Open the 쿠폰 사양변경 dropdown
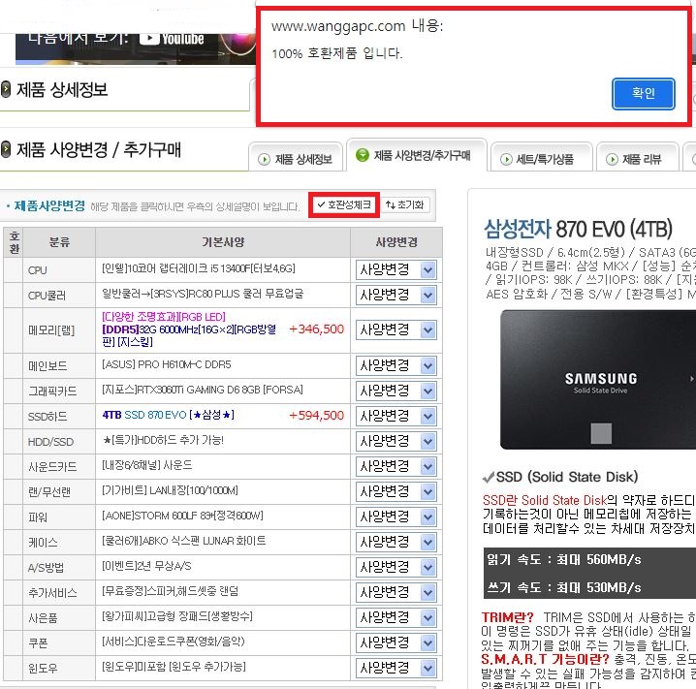 (395, 642)
